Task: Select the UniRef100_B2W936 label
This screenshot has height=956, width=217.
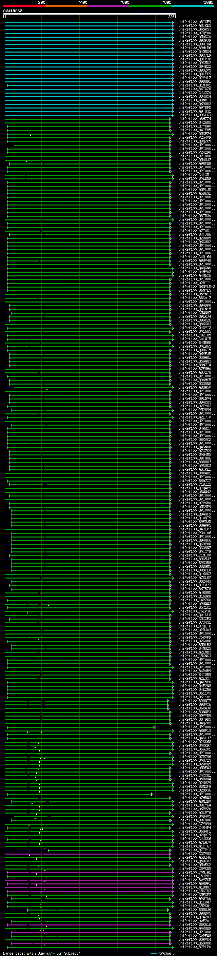Action: pos(195,790)
